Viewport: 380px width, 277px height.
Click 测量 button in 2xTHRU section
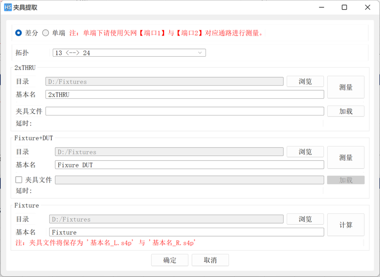click(x=346, y=87)
